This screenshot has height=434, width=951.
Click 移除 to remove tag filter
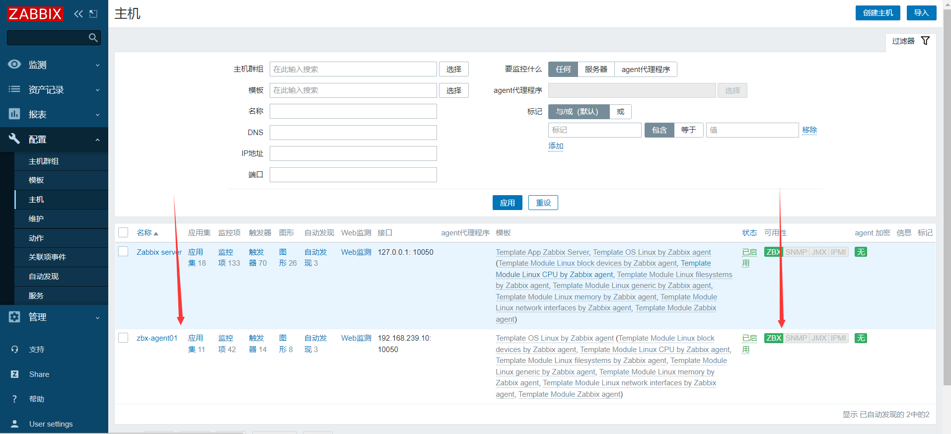809,130
